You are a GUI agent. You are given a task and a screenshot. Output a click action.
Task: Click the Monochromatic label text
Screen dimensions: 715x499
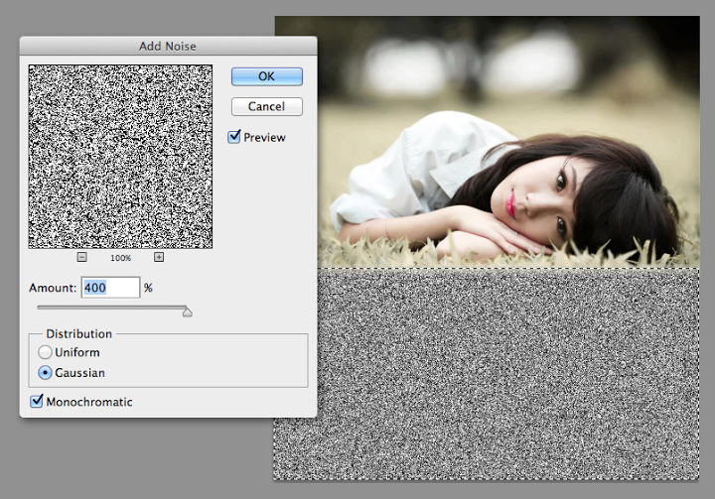click(x=89, y=402)
